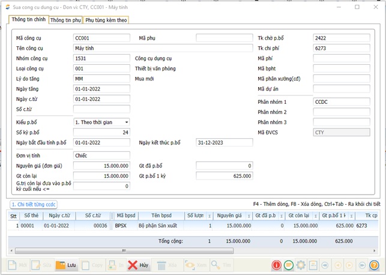This screenshot has width=386, height=275.
Task: Open the green notes icon
Action: click(289, 265)
